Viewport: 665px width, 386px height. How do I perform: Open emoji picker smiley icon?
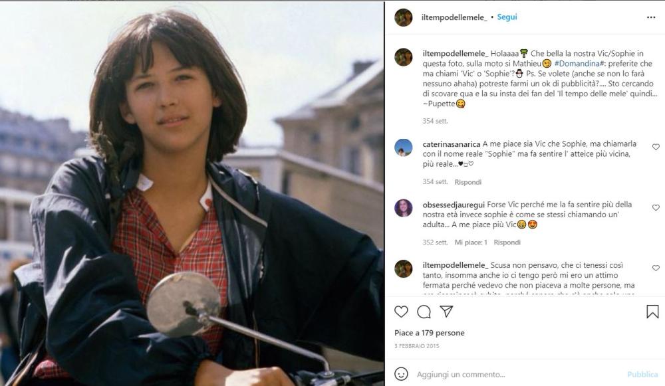[401, 374]
